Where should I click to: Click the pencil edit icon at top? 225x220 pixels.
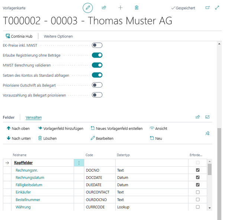pos(87,7)
